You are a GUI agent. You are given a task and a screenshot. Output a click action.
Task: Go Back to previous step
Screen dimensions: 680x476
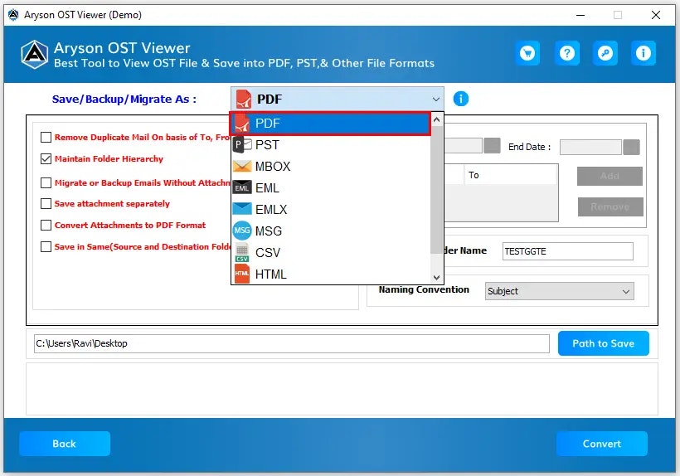point(65,444)
